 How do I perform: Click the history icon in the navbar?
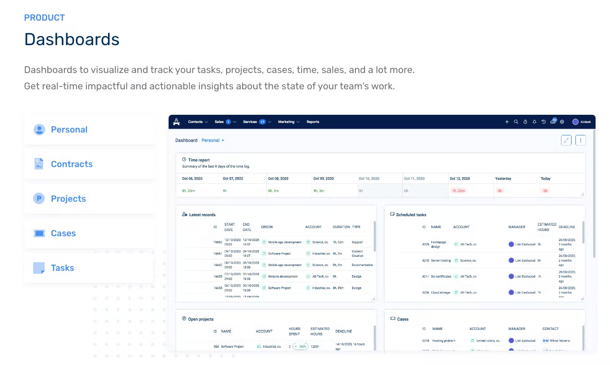point(544,122)
